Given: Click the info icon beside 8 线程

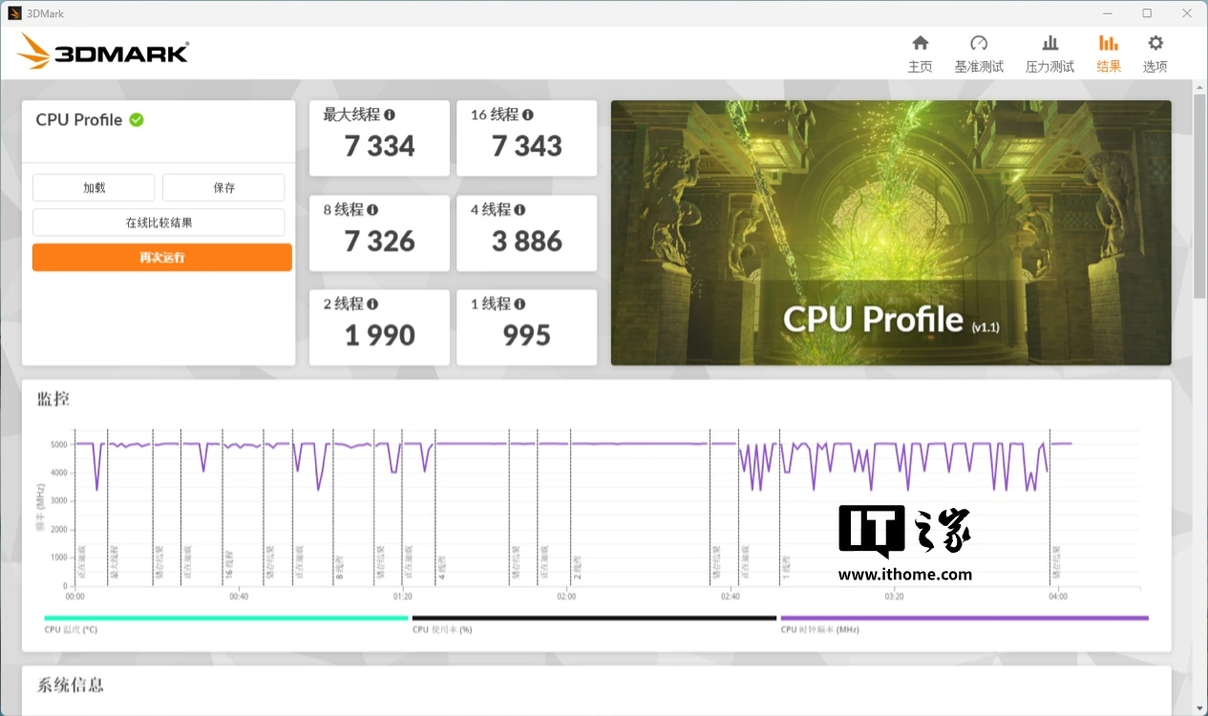Looking at the screenshot, I should [372, 209].
